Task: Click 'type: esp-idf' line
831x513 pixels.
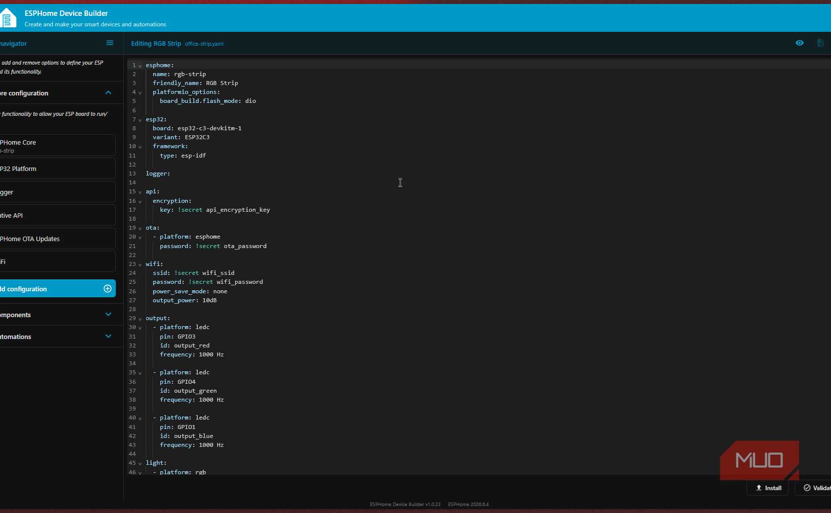Action: [183, 156]
